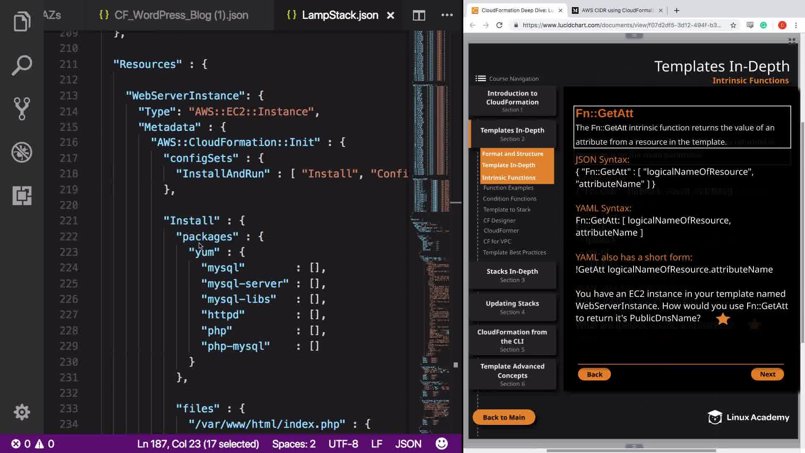Viewport: 805px width, 453px height.
Task: Expand Updating Stacks section
Action: pos(512,307)
